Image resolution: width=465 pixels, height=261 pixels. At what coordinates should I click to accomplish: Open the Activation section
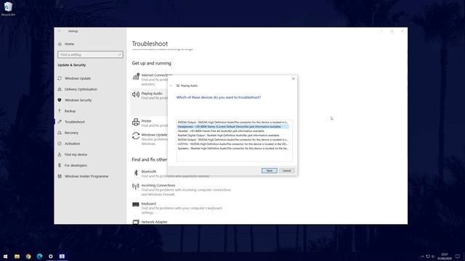(72, 144)
